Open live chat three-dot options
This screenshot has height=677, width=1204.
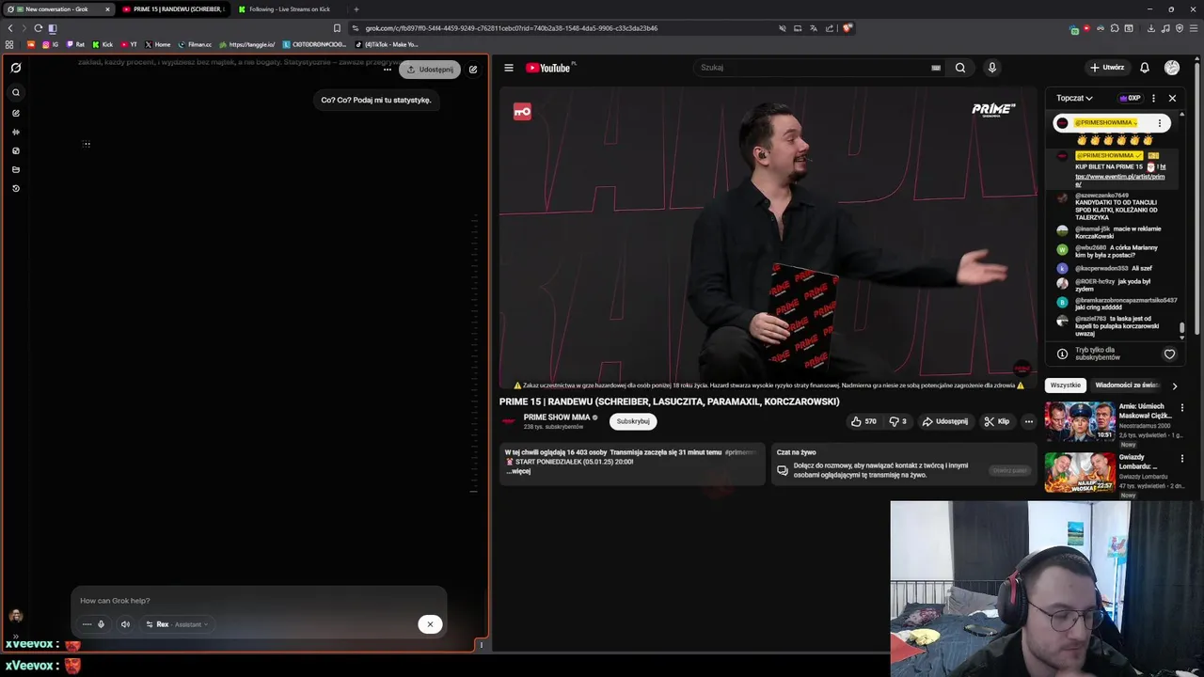[x=1153, y=98]
